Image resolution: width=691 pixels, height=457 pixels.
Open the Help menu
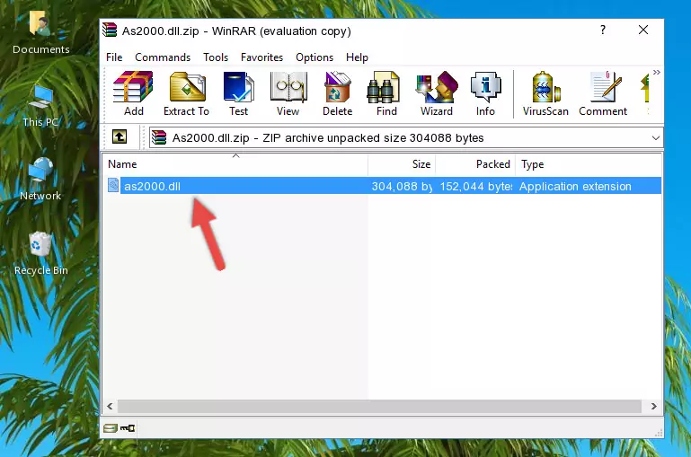[x=357, y=57]
